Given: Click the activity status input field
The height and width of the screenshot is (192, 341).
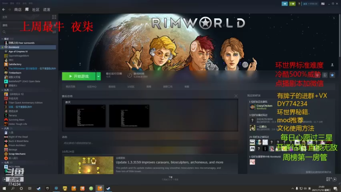Looking at the screenshot, I should pyautogui.click(x=150, y=143).
